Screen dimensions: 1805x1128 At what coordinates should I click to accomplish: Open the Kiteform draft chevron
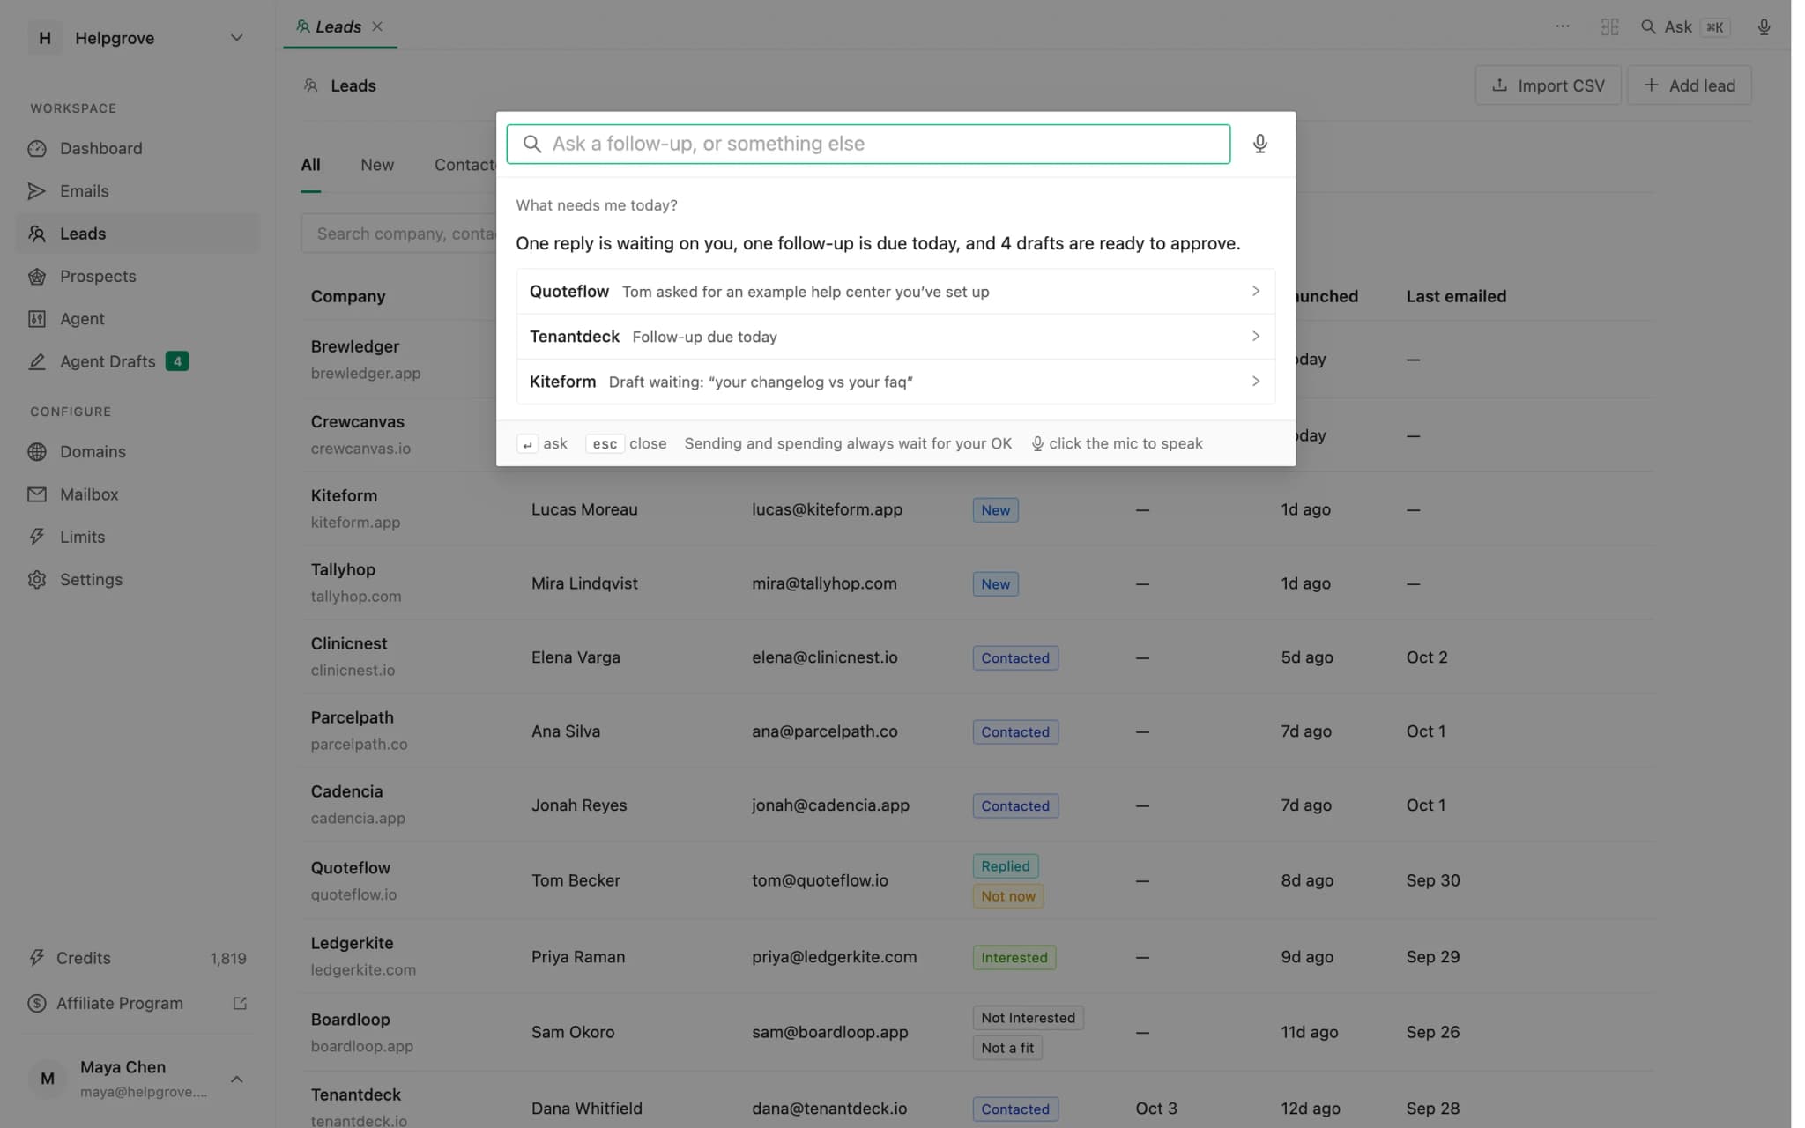(x=1256, y=381)
